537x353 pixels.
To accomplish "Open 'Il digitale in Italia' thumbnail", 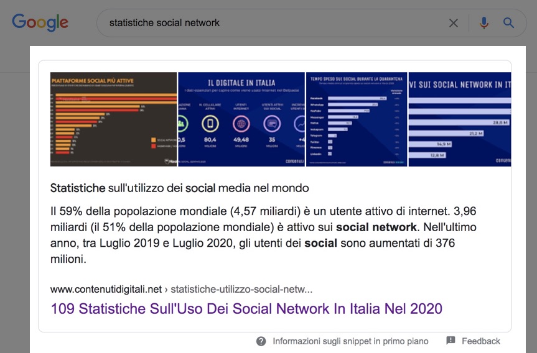I will 241,119.
